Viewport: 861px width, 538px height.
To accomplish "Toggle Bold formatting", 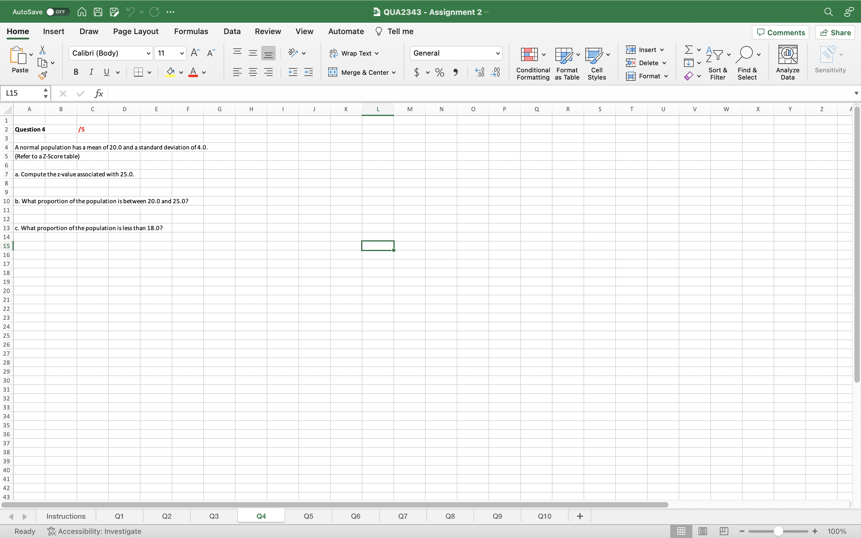I will point(76,72).
